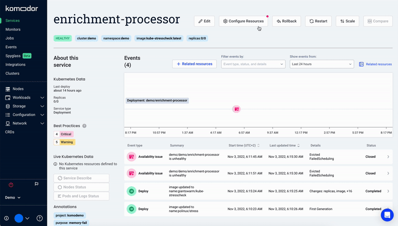Viewport: 398px width, 226px height.
Task: Expand the Workloads menu chevron
Action: pyautogui.click(x=42, y=98)
